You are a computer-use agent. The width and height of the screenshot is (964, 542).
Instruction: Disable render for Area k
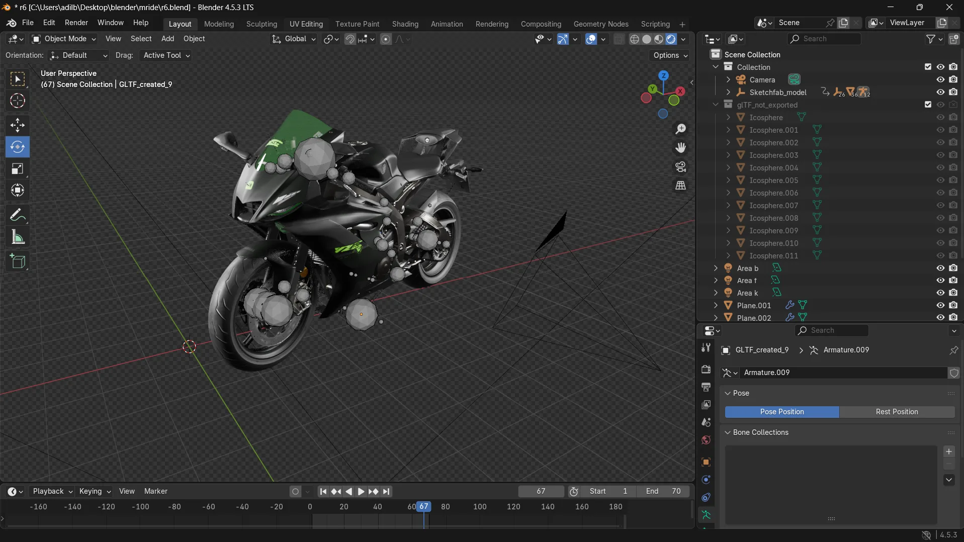[x=953, y=293]
